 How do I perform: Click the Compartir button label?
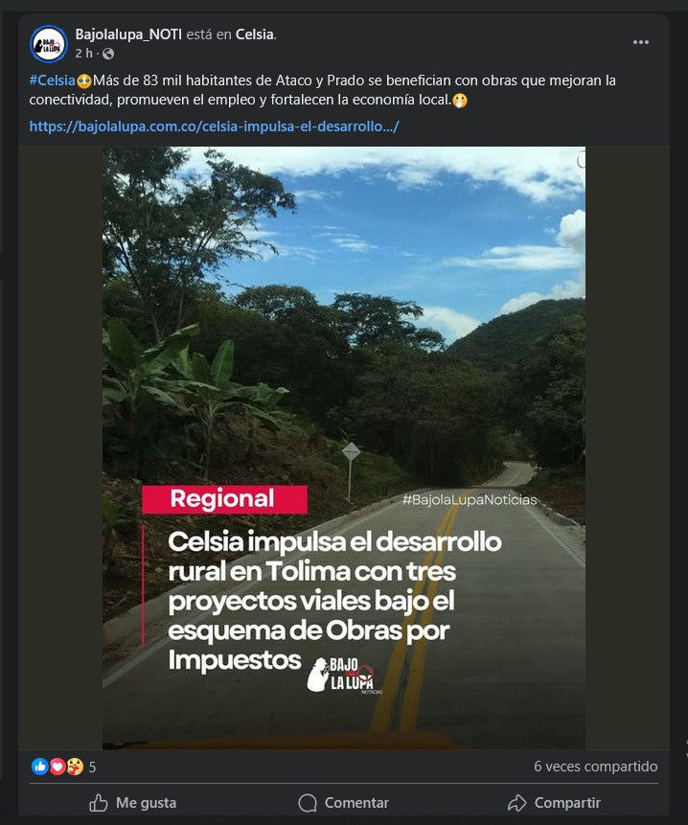[567, 803]
